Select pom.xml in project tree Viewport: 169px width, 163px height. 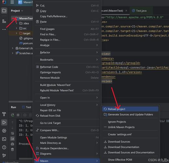[x=26, y=43]
